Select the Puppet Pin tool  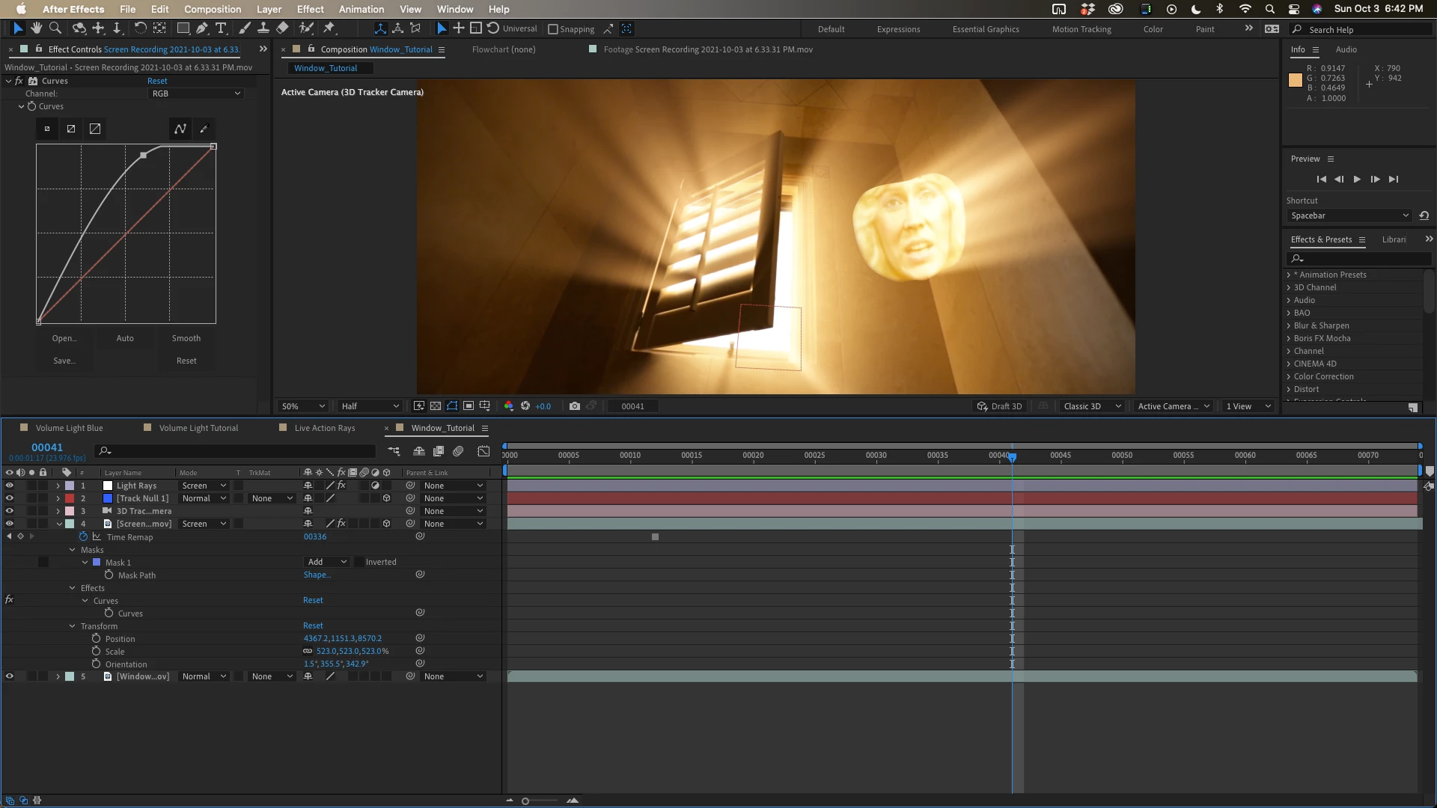pos(329,28)
